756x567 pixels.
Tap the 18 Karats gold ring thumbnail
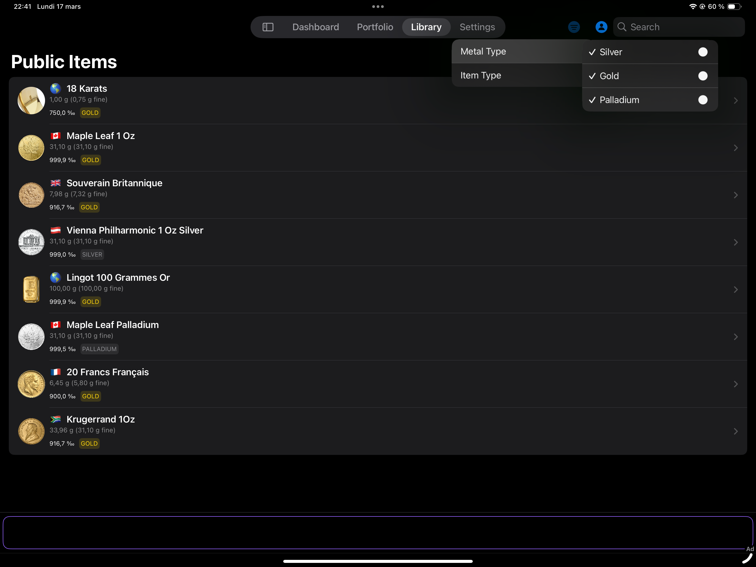pos(31,101)
